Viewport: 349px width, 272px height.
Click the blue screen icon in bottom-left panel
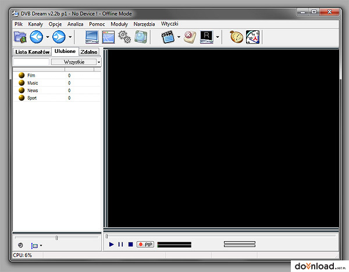click(x=34, y=245)
